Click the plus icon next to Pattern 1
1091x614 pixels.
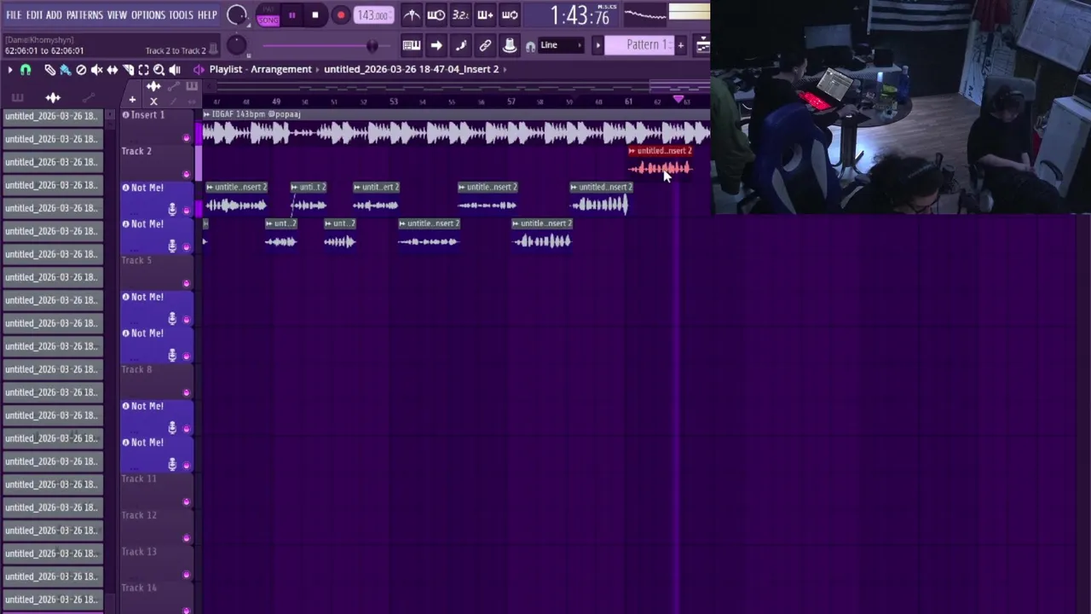[x=680, y=45]
